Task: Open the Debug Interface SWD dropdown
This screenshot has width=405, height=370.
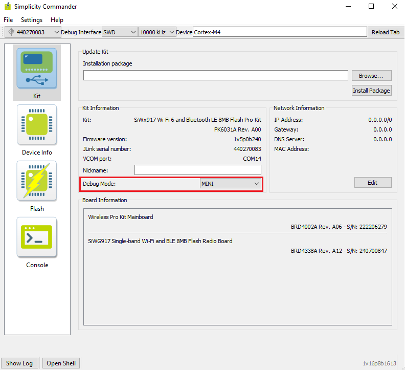Action: tap(120, 32)
